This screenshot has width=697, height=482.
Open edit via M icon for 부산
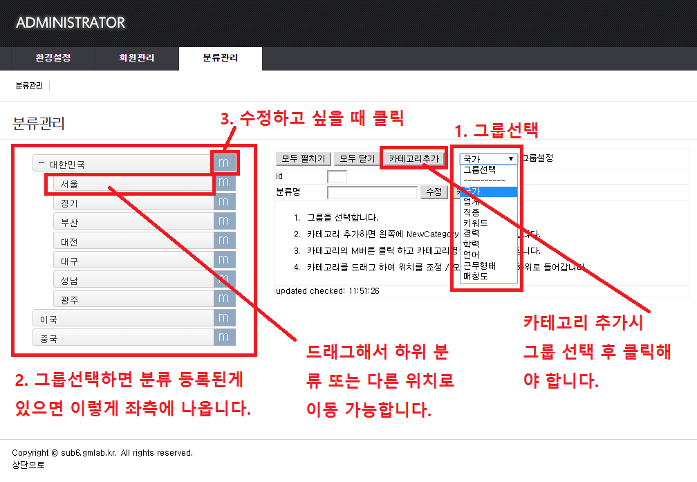point(226,222)
